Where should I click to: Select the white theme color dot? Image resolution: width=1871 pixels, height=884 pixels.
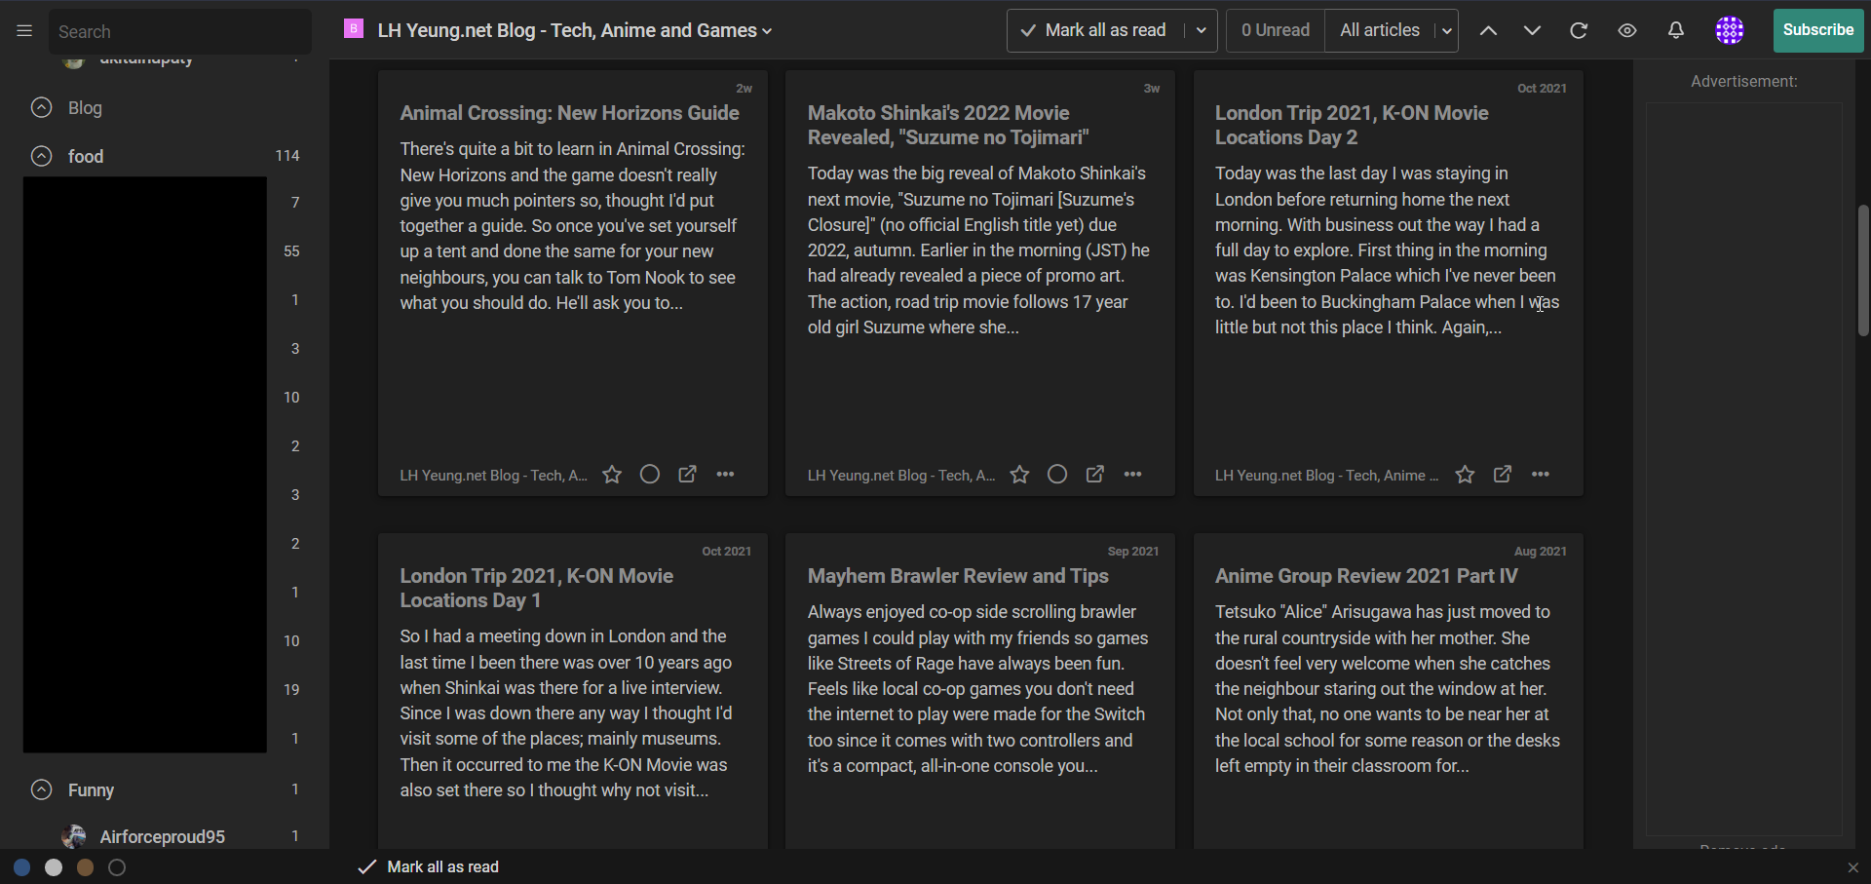(x=54, y=867)
